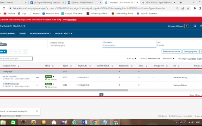This screenshot has width=202, height=126.
Task: Open the YouTube bookmark
Action: pyautogui.click(x=9, y=14)
